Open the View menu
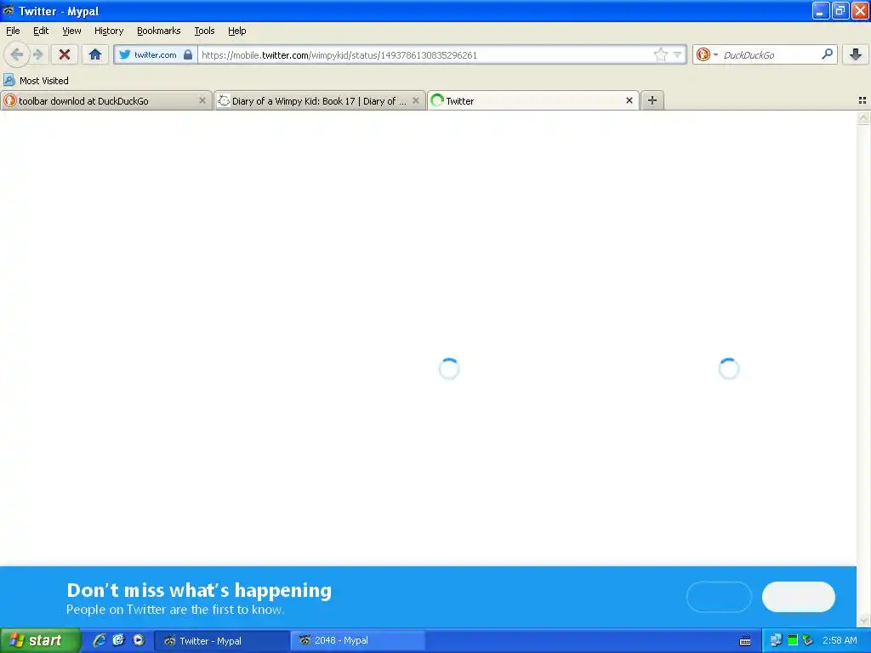Screen dimensions: 871x653 click(x=71, y=31)
